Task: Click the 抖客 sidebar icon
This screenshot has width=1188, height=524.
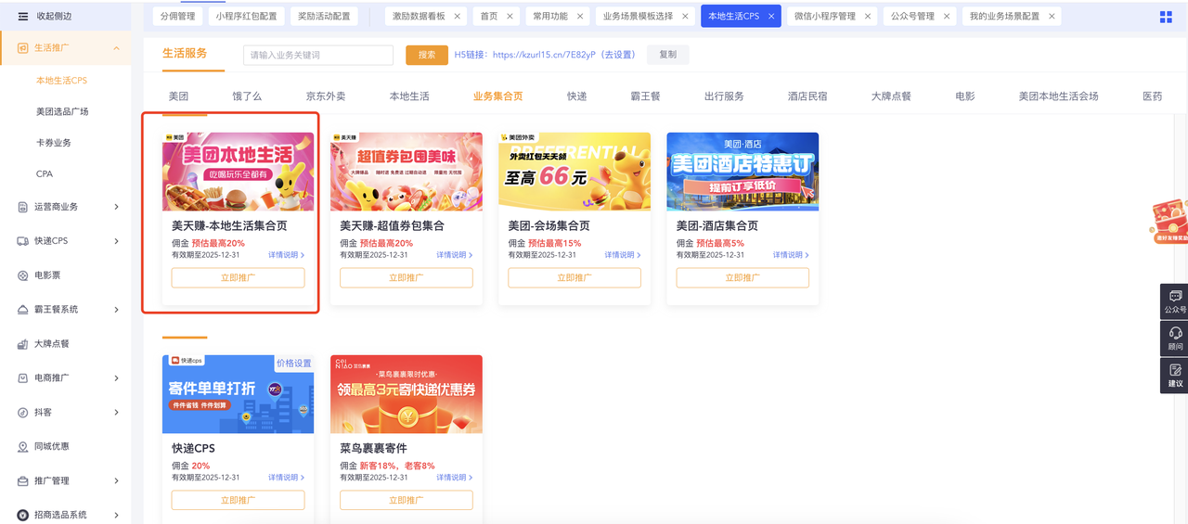Action: coord(23,413)
